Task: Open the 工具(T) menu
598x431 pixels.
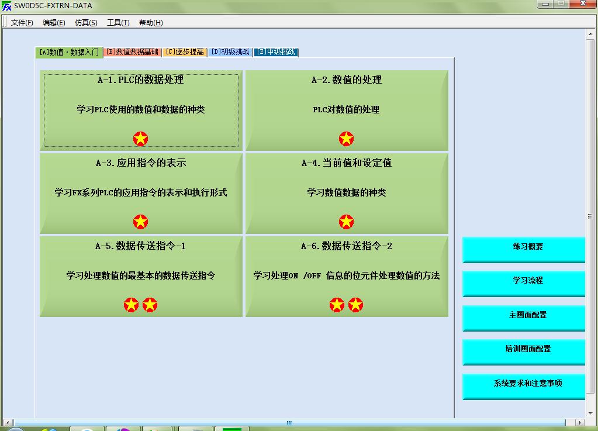Action: [118, 23]
